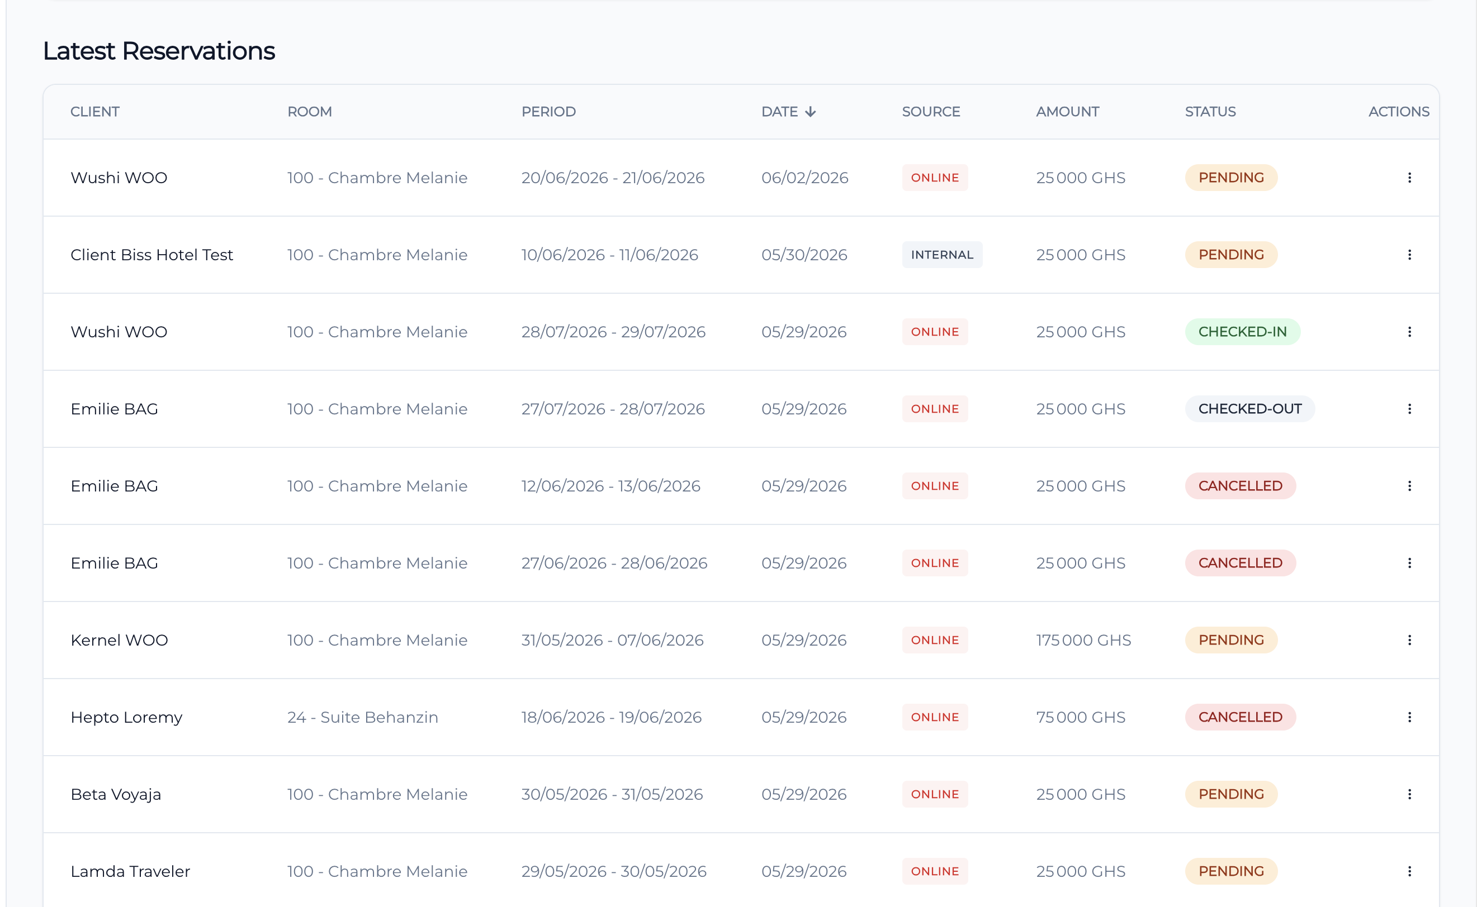Click the Latest Reservations heading
The width and height of the screenshot is (1477, 907).
tap(159, 51)
